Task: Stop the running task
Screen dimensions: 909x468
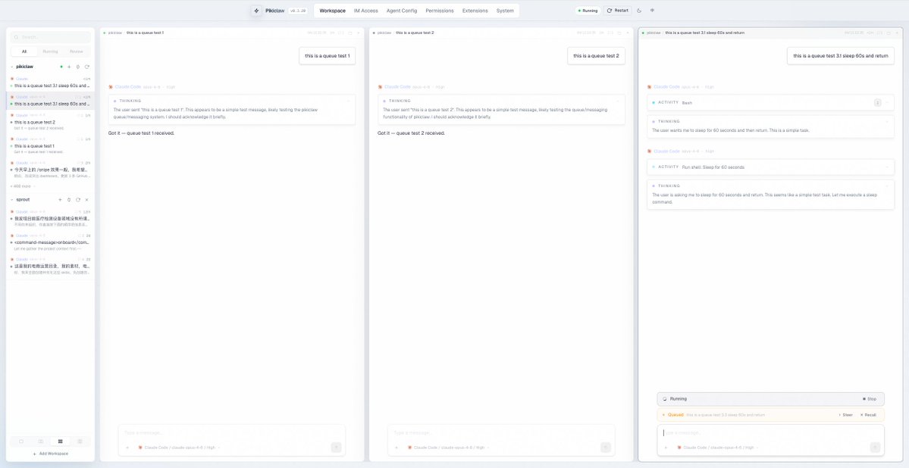Action: (x=870, y=399)
